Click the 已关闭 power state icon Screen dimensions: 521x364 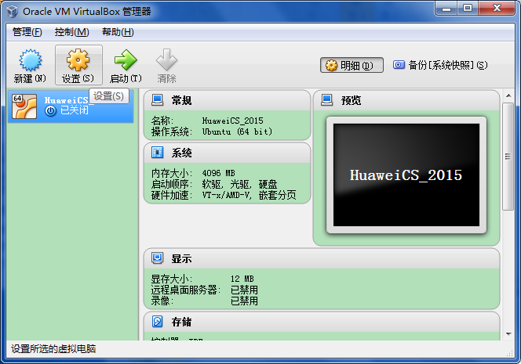tap(50, 110)
